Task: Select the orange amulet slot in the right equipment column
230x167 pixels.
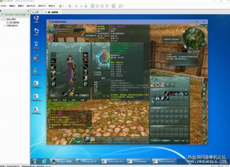Action: (85, 60)
